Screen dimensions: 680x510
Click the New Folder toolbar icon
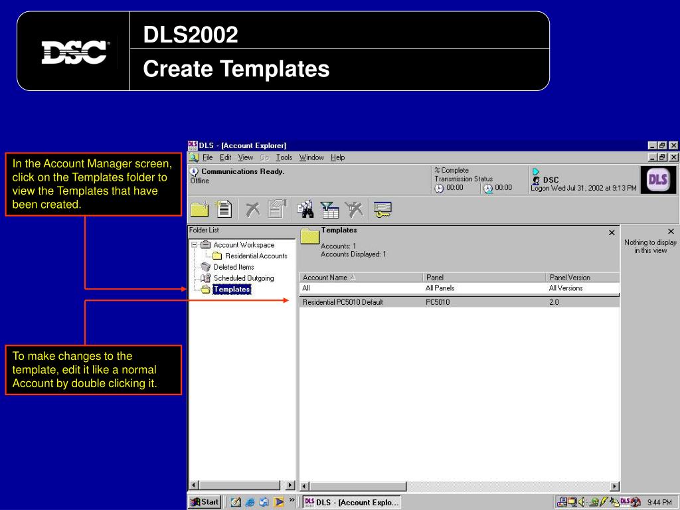(199, 209)
